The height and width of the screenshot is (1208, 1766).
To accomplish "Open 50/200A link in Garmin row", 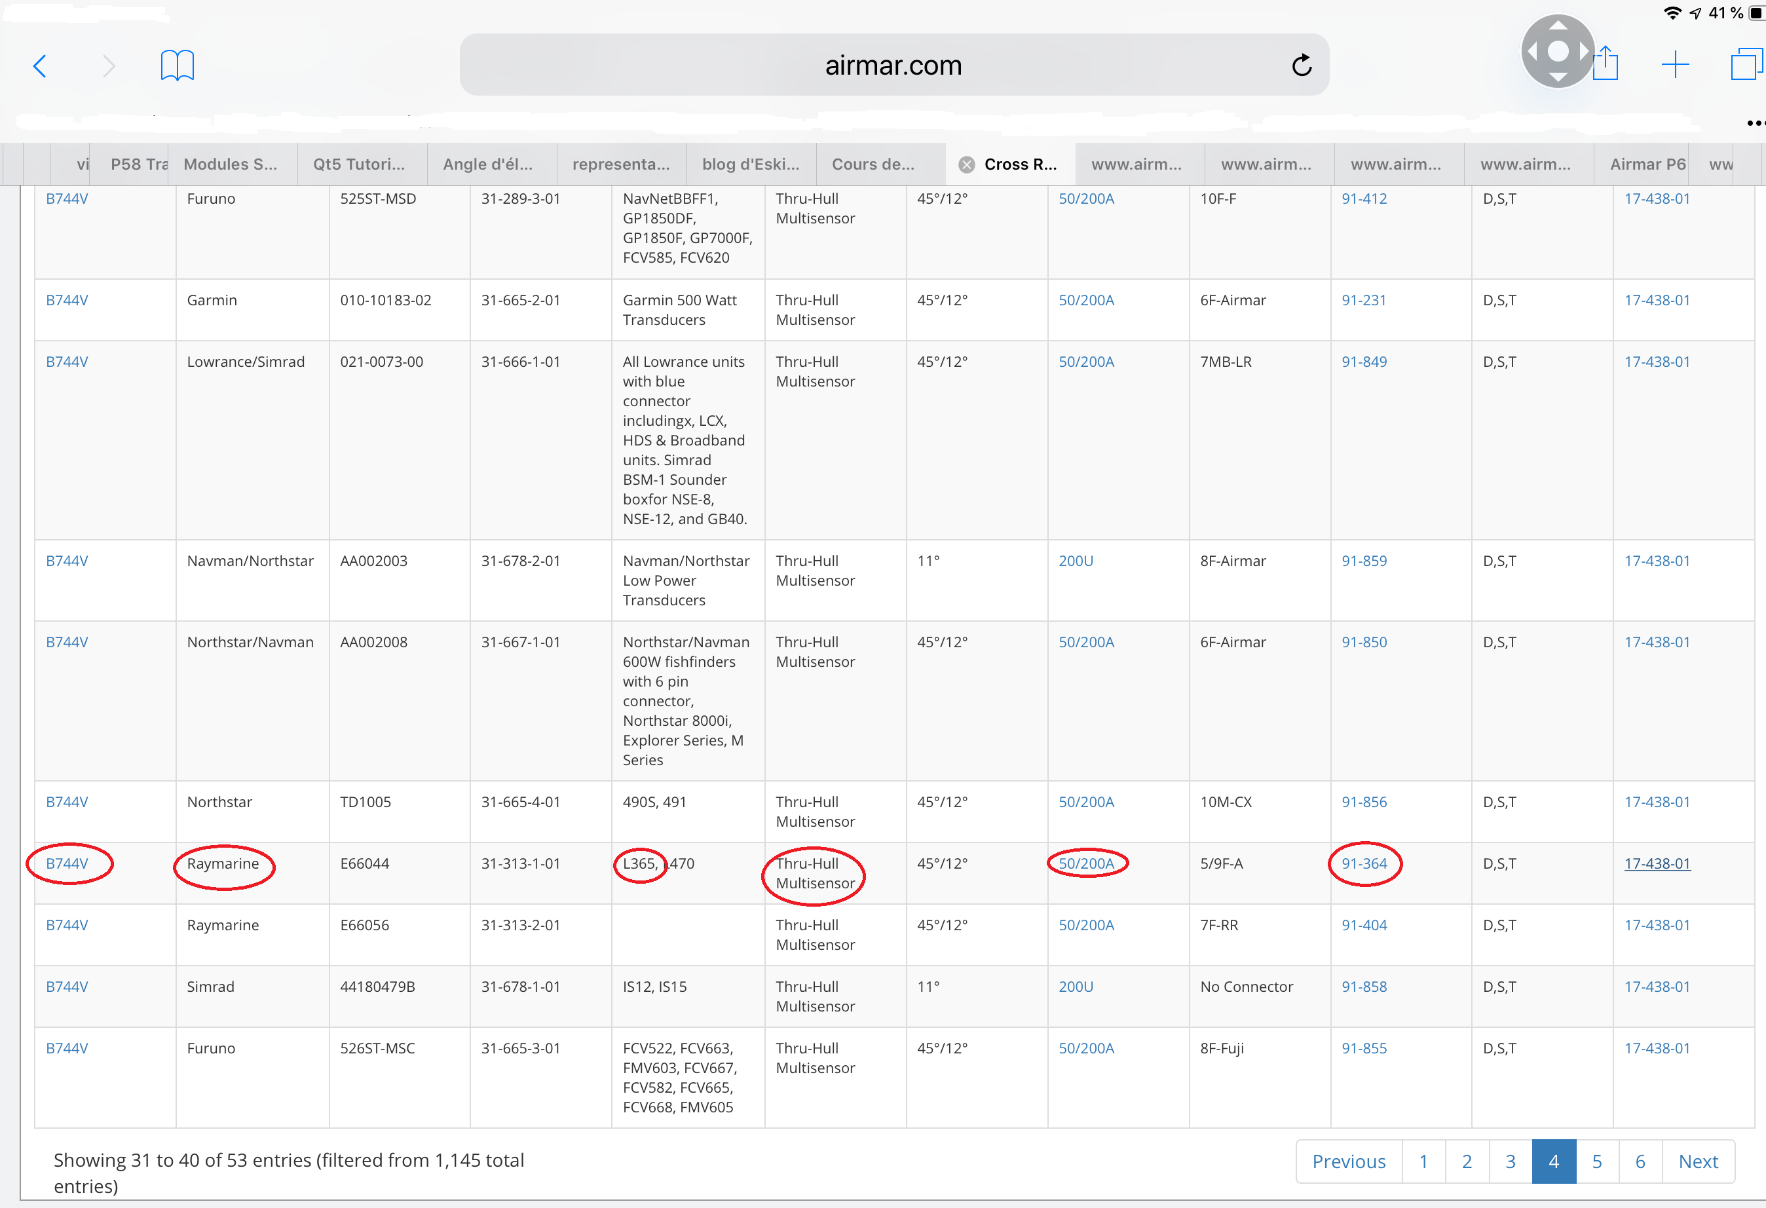I will tap(1086, 301).
